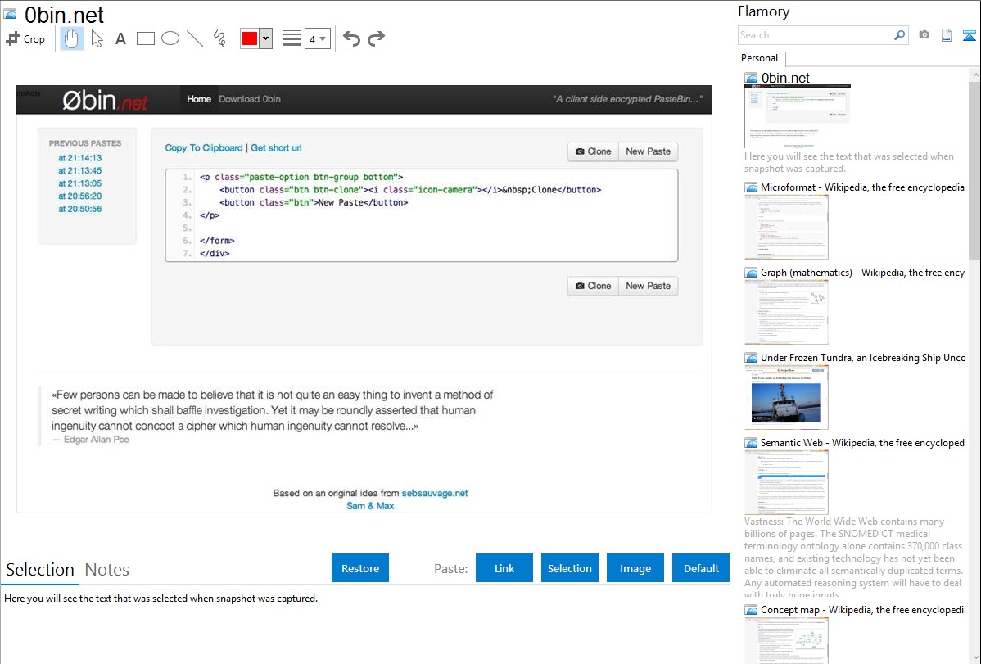Choose the text annotation tool
Screen dimensions: 981x664
pyautogui.click(x=120, y=38)
